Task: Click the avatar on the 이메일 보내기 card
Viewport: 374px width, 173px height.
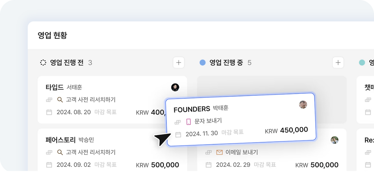Action: (x=335, y=140)
